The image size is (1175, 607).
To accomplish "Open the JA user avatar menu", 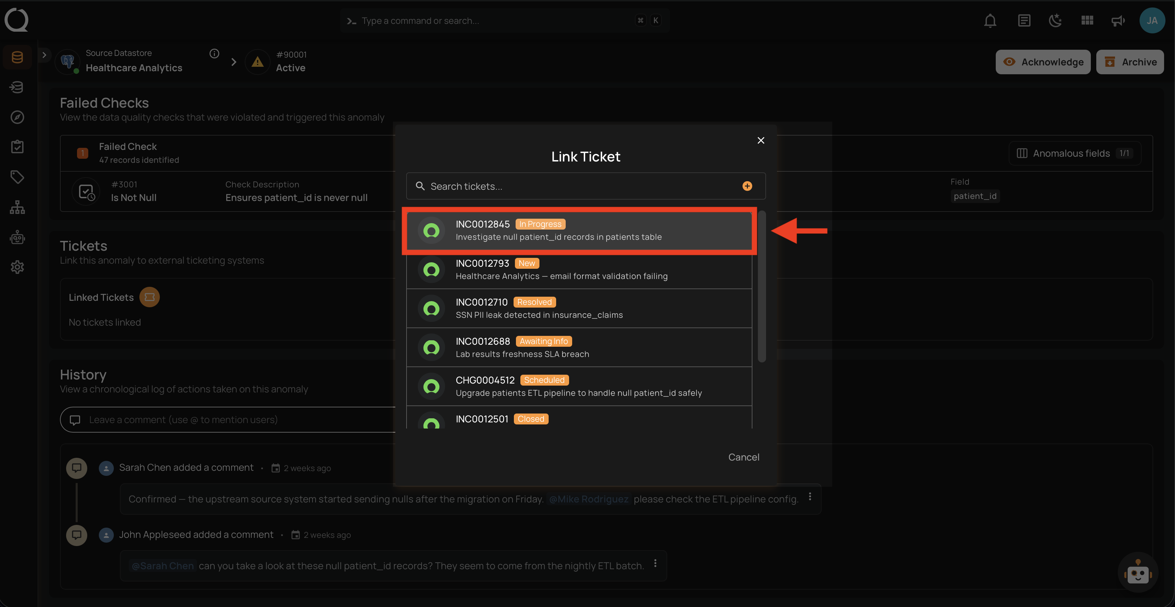I will tap(1152, 20).
